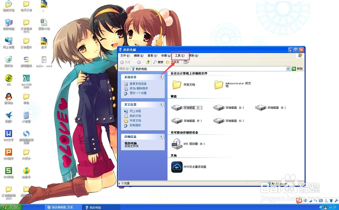Select the 共享文档 folder icon
The image size is (339, 210).
click(177, 85)
